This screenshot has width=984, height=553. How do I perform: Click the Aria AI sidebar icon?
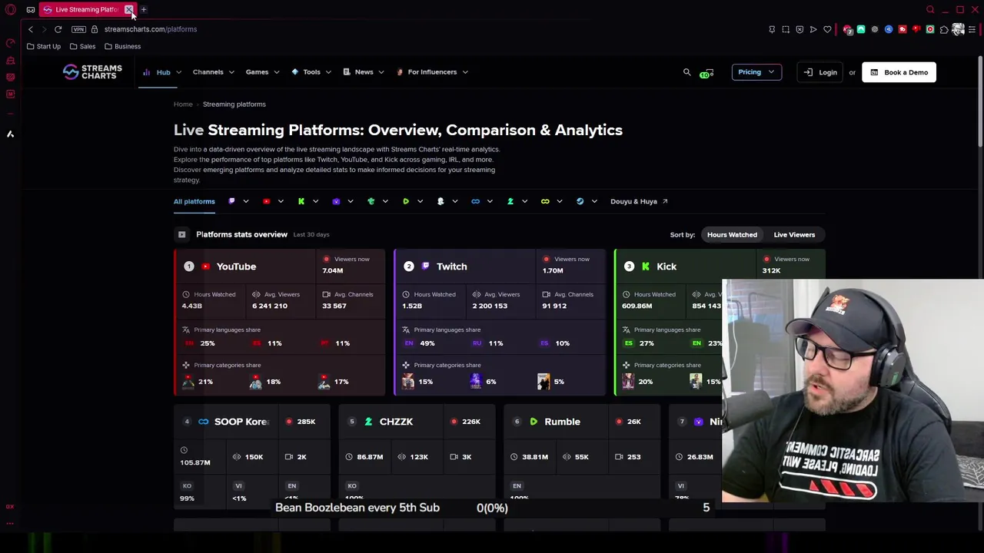click(11, 134)
